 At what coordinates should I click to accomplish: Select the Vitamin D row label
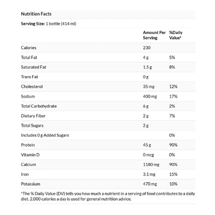(30, 155)
